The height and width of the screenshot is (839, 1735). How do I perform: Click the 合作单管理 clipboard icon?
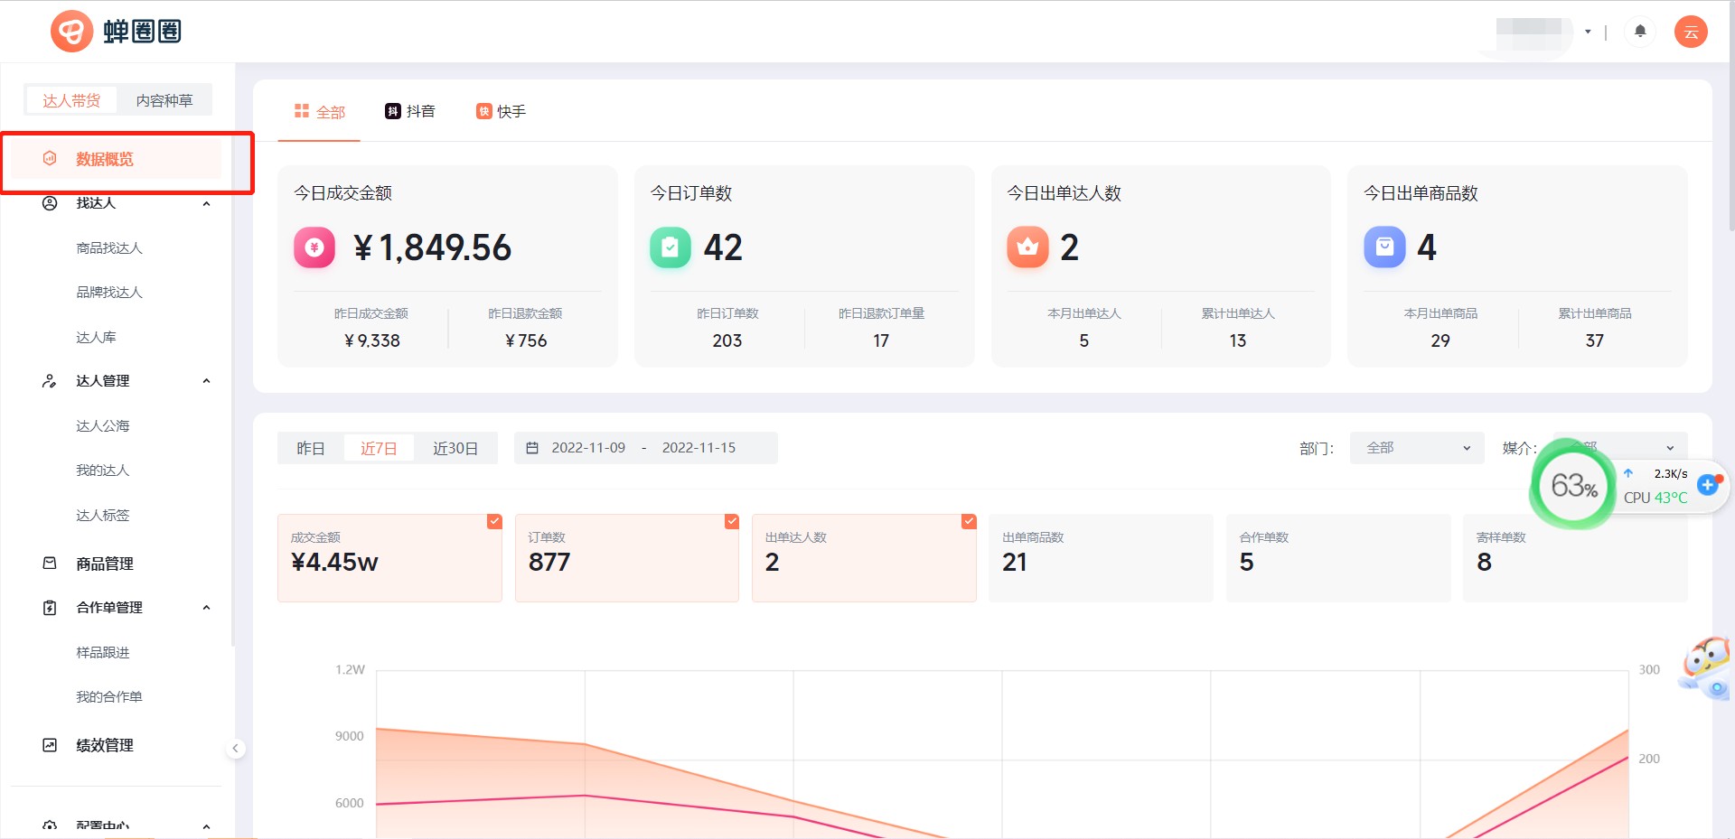(50, 608)
